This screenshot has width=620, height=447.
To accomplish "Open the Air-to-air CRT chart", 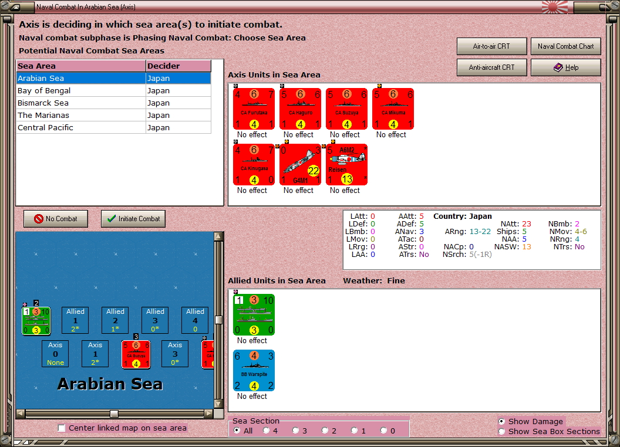I will click(x=491, y=46).
